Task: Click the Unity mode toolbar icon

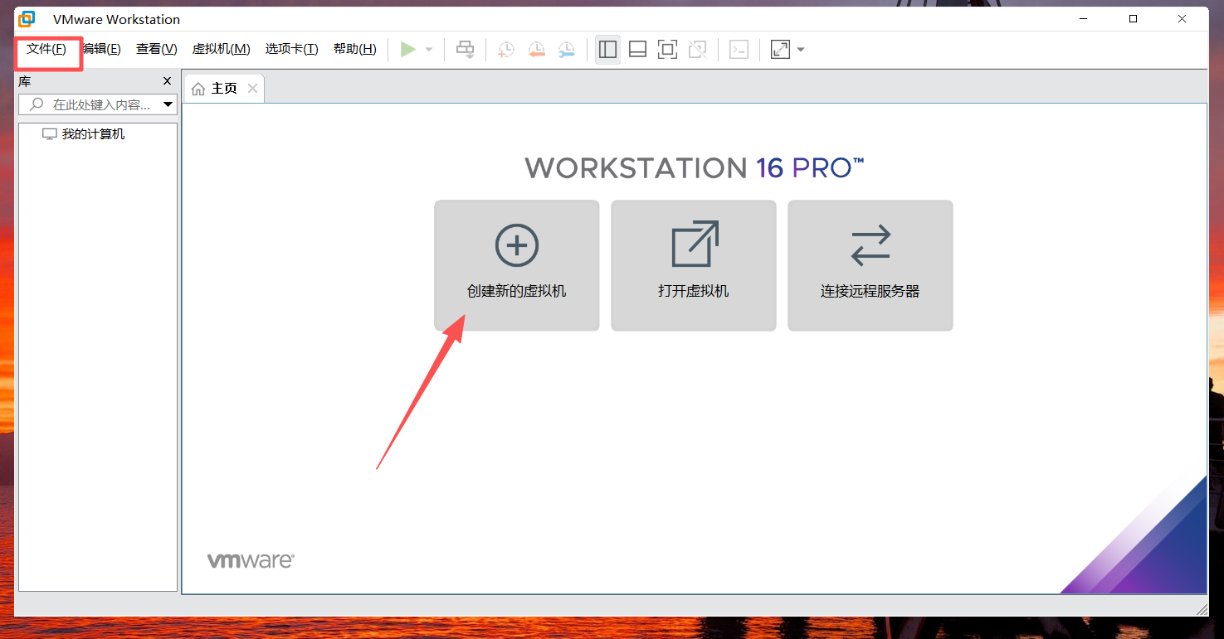Action: 698,50
